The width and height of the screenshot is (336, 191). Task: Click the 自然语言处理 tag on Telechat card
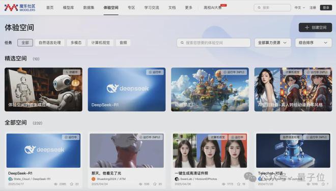point(291,137)
